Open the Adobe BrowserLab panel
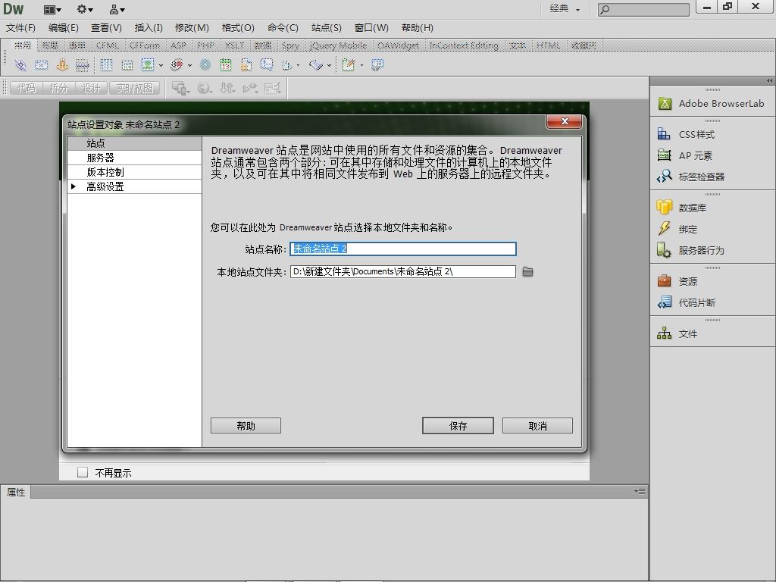 coord(712,103)
